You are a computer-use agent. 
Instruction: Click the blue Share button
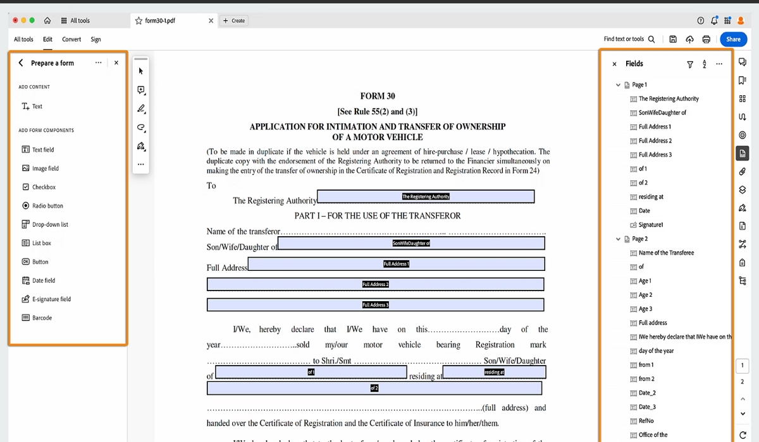pyautogui.click(x=733, y=39)
